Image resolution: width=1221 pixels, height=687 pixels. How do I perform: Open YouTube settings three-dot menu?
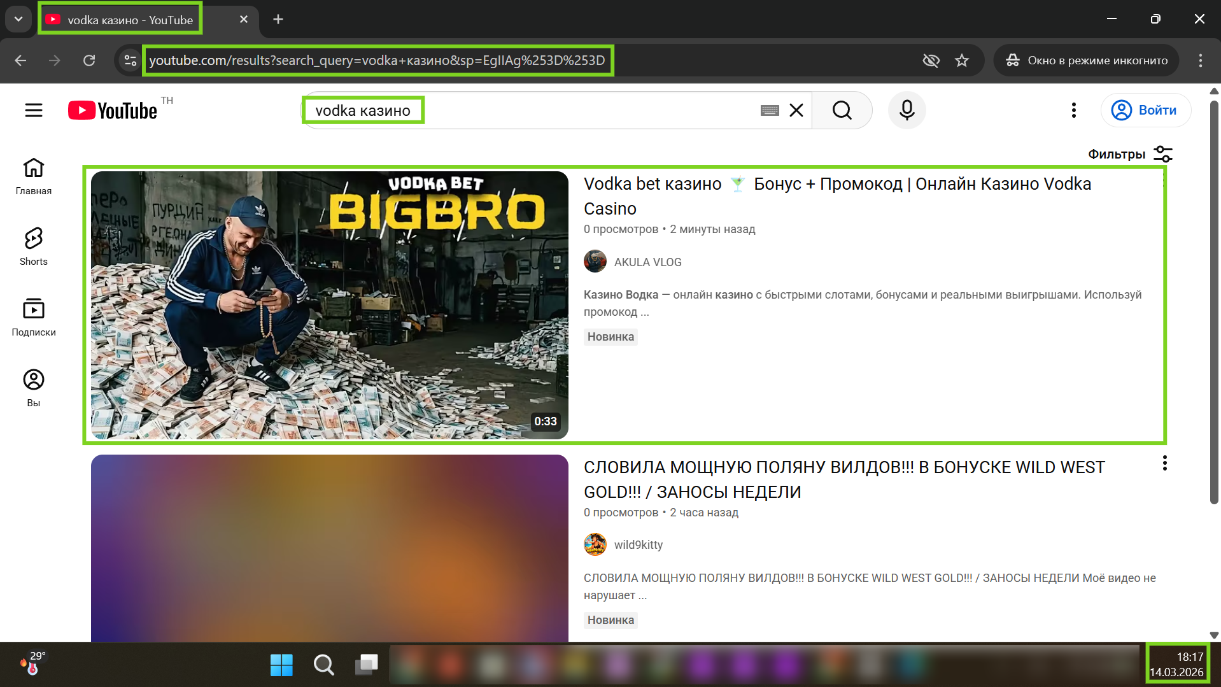pos(1073,110)
